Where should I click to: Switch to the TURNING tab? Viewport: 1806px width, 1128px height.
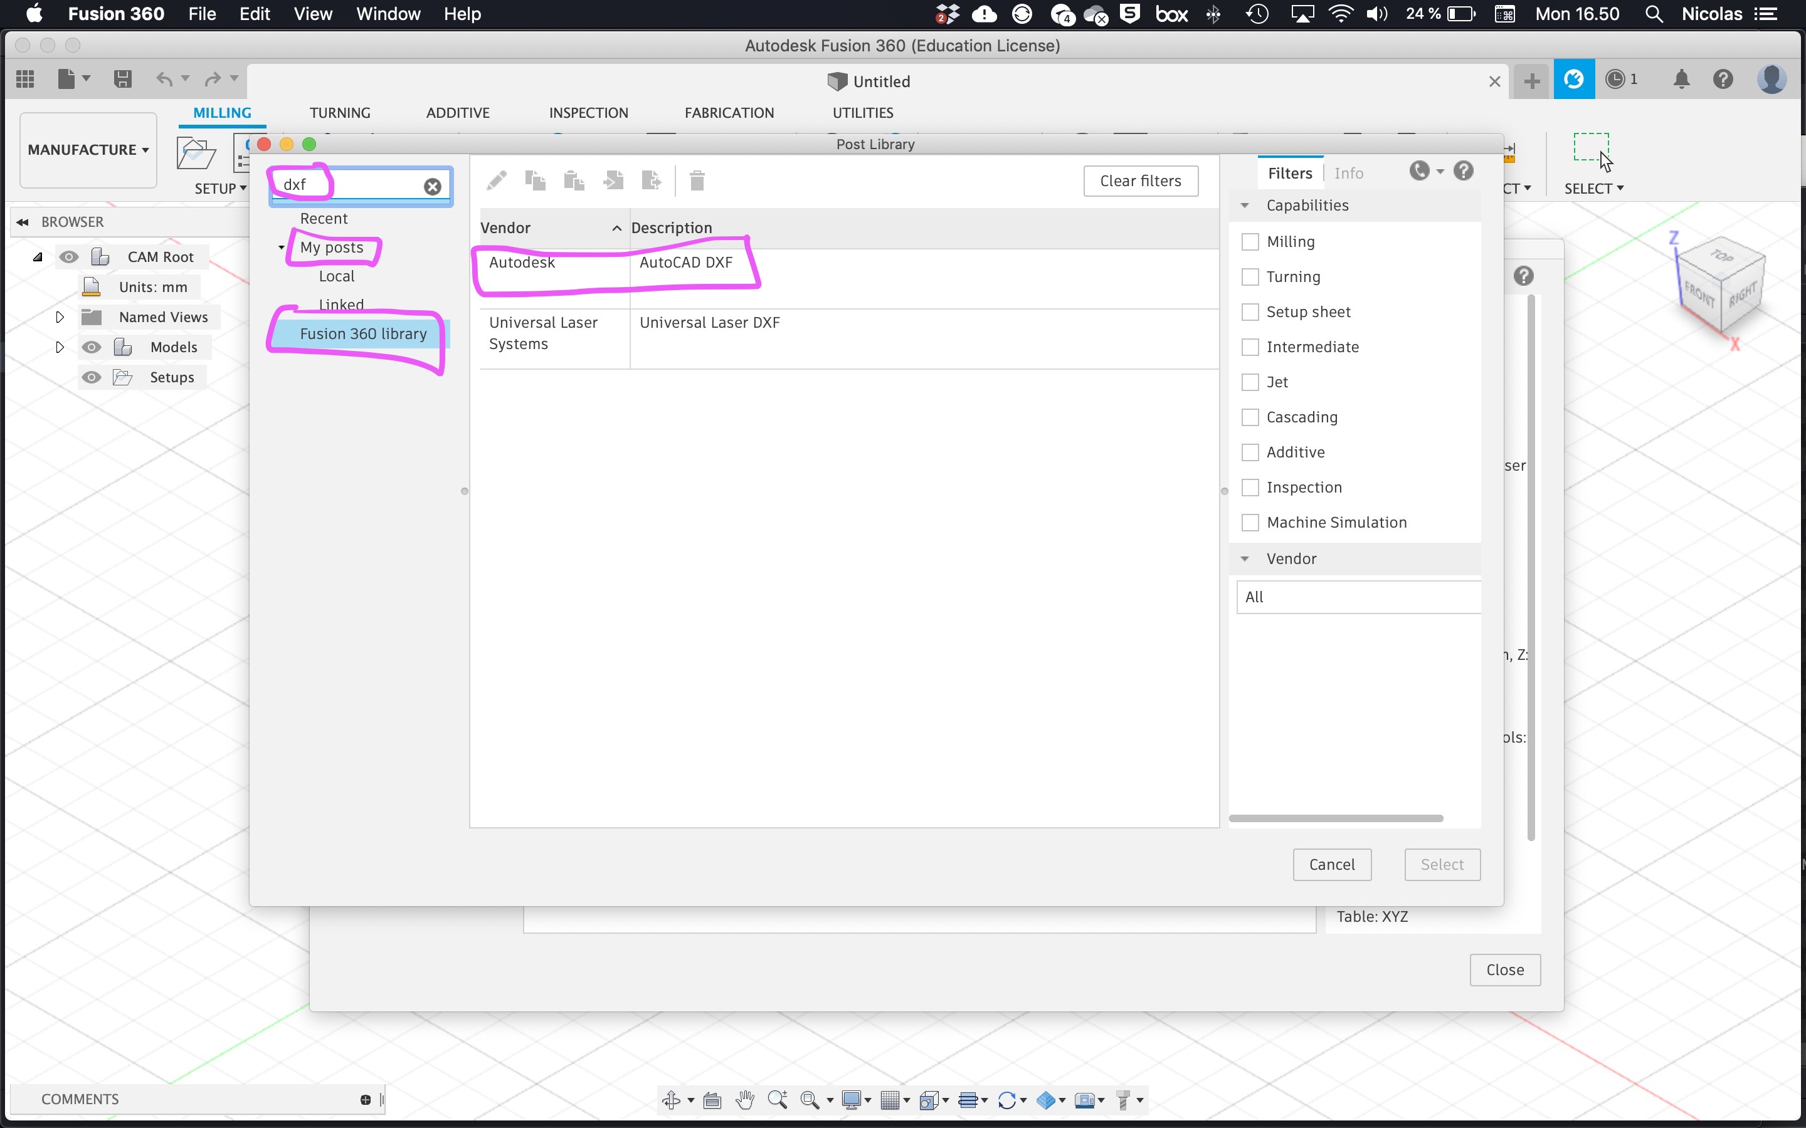339,113
